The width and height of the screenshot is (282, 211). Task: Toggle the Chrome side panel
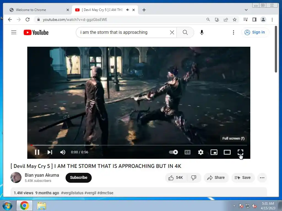coord(254,20)
